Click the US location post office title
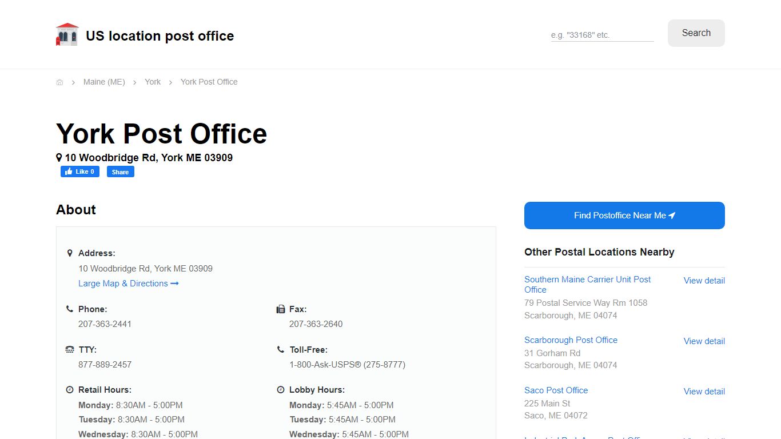The width and height of the screenshot is (781, 439). point(160,36)
